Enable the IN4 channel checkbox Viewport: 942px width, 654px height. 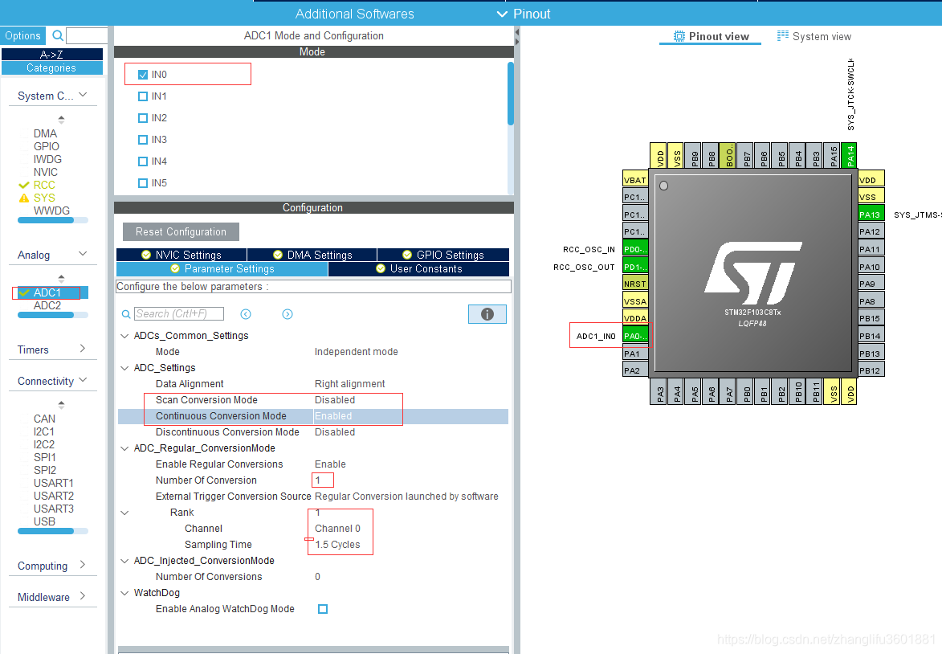[x=143, y=161]
